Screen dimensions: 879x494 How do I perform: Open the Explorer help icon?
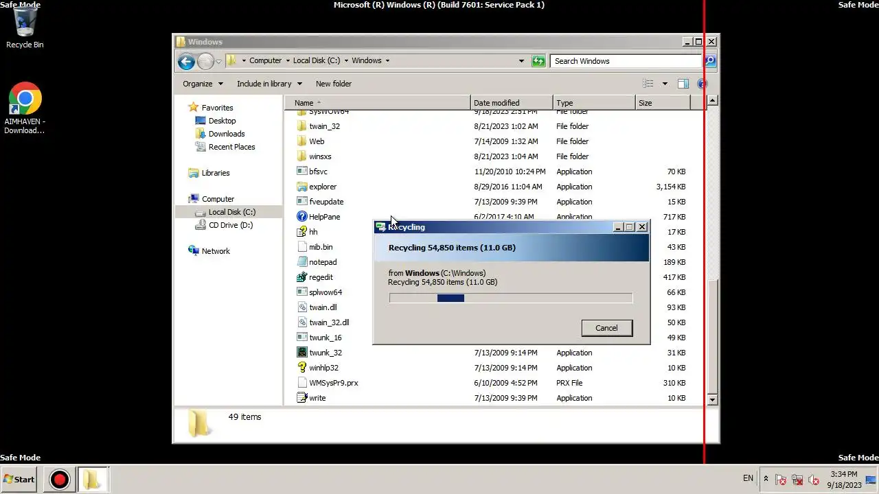click(x=702, y=84)
